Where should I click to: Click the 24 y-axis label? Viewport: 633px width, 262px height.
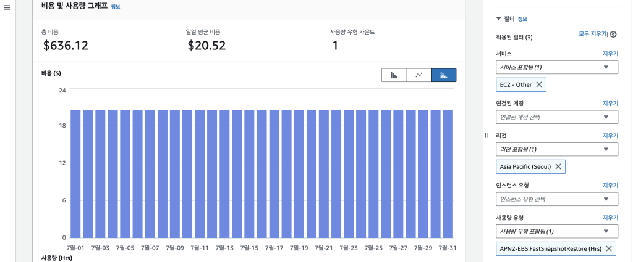coord(62,90)
